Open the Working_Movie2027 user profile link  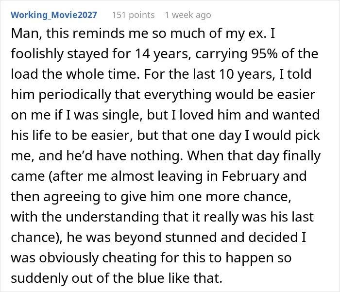[54, 15]
